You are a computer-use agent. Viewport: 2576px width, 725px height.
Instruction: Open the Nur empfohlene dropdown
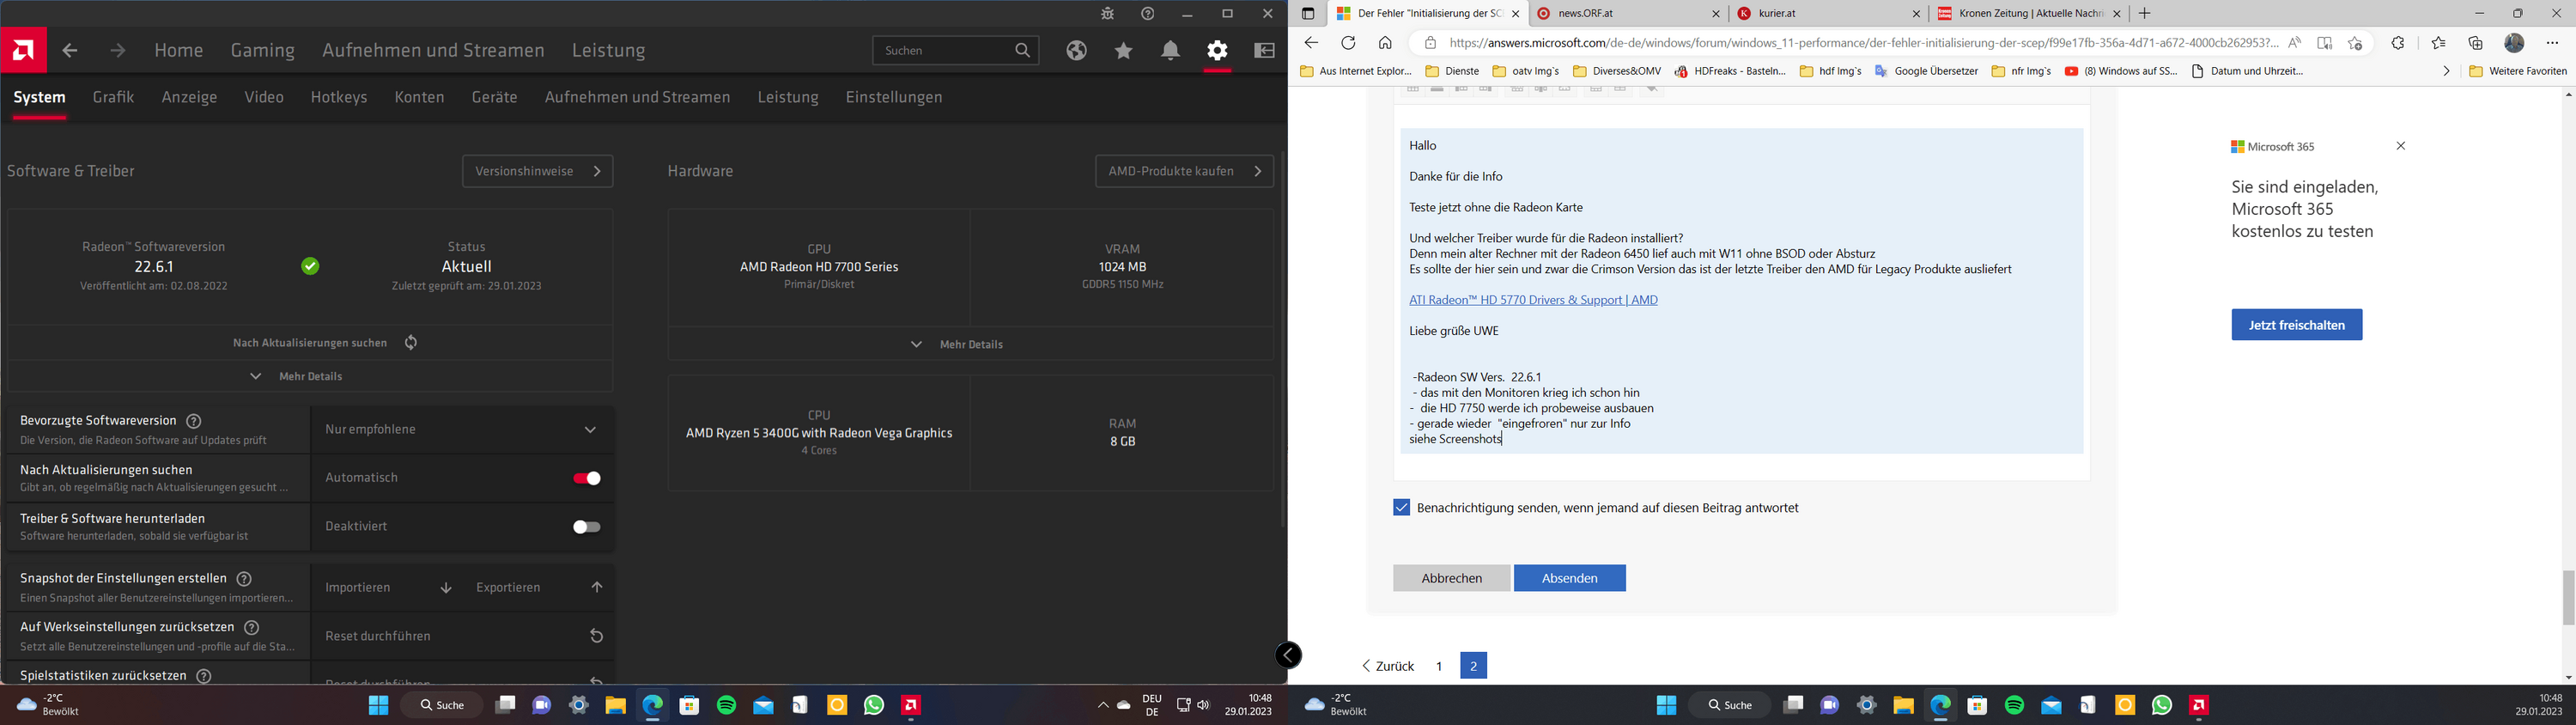462,429
